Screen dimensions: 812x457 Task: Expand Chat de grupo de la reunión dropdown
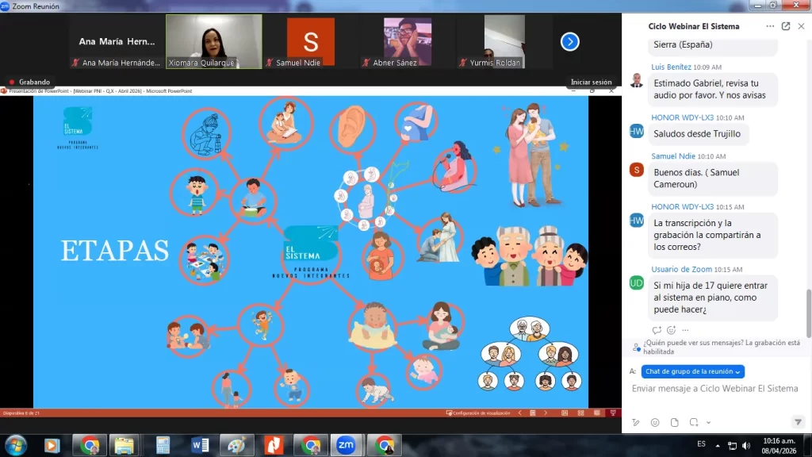693,371
